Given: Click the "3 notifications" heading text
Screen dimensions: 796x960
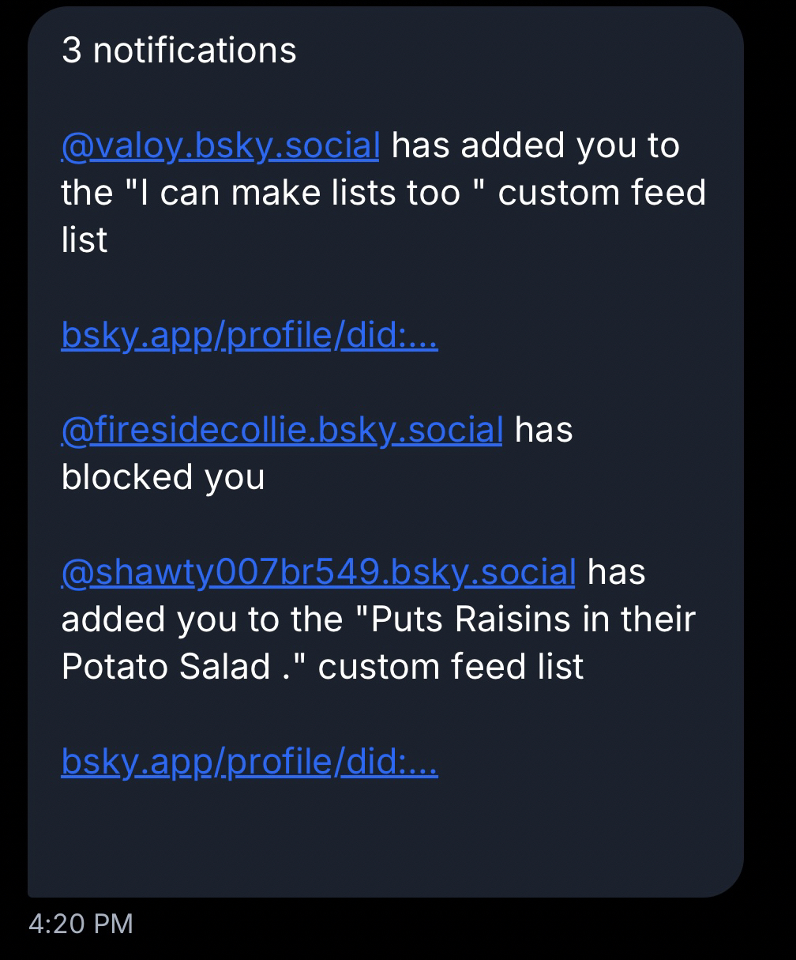Looking at the screenshot, I should [x=178, y=51].
